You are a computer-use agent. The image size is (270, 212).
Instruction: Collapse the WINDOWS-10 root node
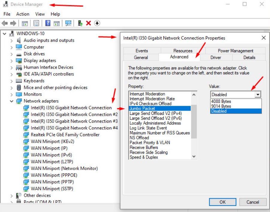coord(5,34)
